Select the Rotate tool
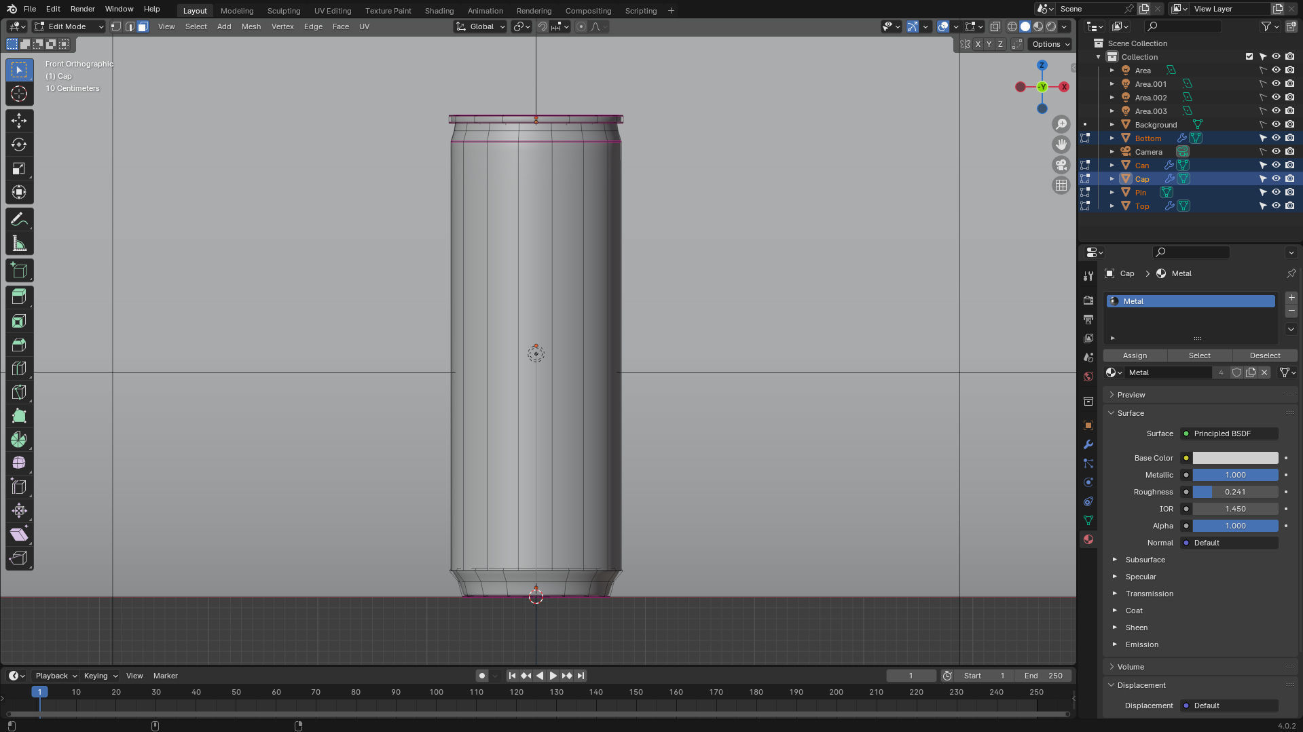 tap(19, 145)
